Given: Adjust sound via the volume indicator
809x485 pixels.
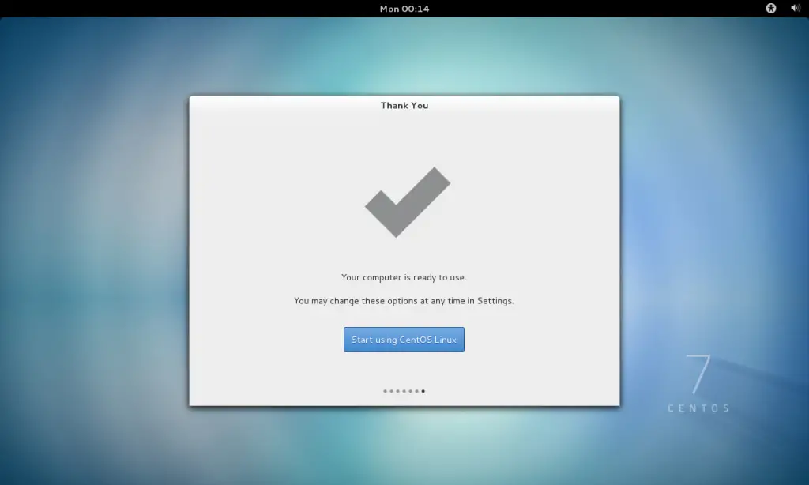Looking at the screenshot, I should [795, 8].
